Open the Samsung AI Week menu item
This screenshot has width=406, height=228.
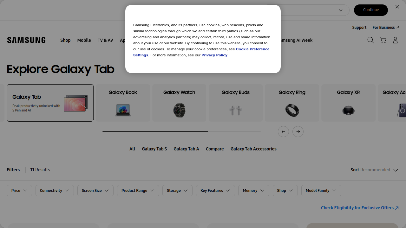296,41
